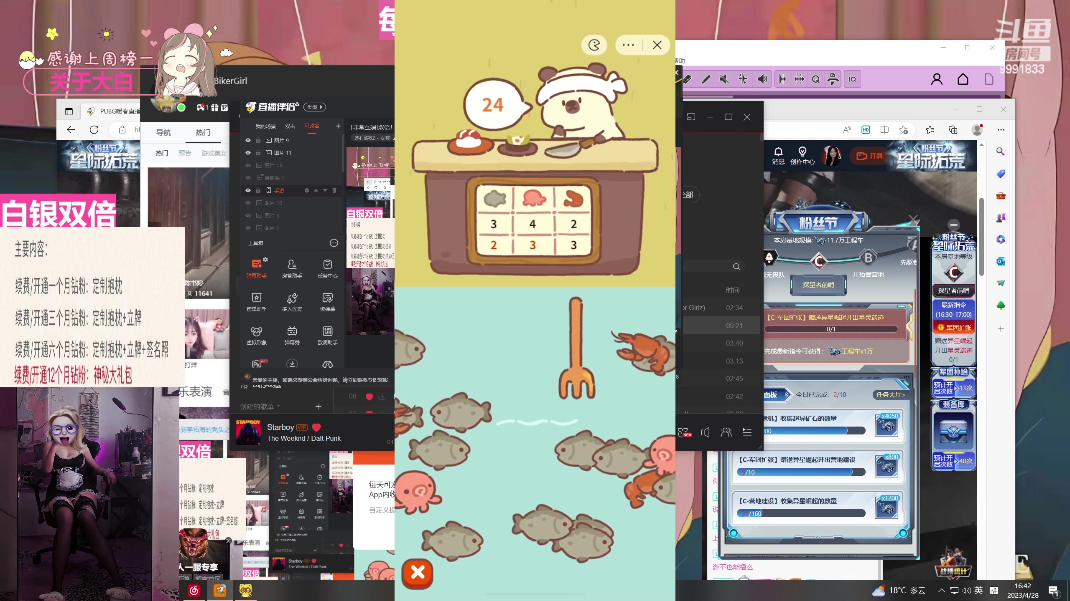1070x601 pixels.
Task: Switch to 双击 scene tab
Action: point(290,126)
